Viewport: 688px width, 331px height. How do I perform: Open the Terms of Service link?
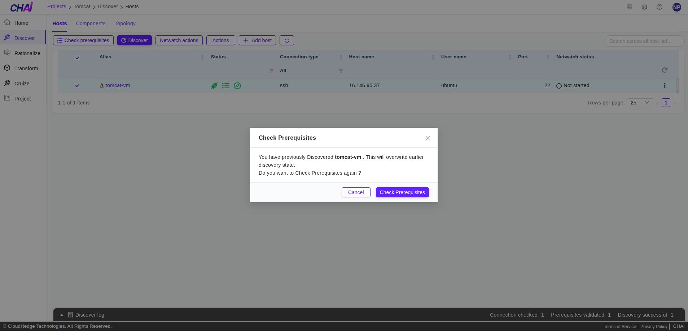pyautogui.click(x=620, y=327)
